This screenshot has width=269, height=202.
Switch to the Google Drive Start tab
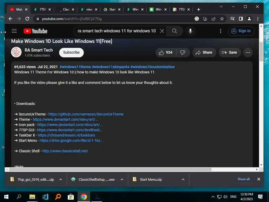(112, 9)
